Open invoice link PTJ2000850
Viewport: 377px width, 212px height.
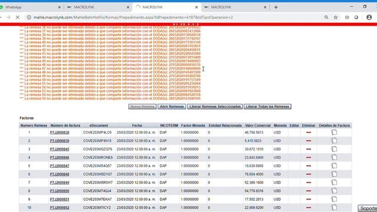coord(59,191)
